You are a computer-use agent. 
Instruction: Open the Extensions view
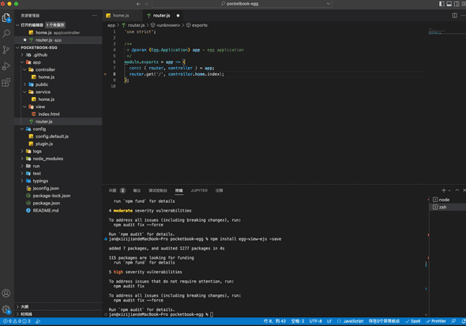click(x=6, y=82)
